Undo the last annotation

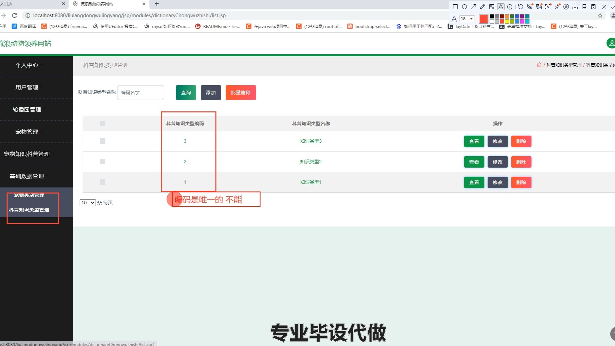521,7
